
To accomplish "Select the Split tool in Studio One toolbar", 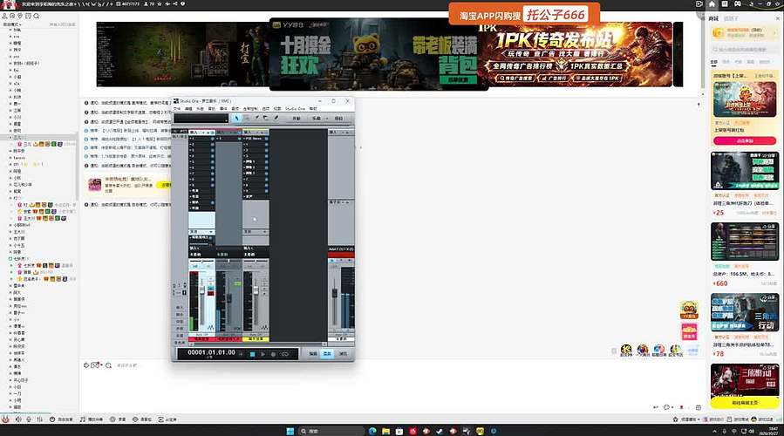I will 256,118.
